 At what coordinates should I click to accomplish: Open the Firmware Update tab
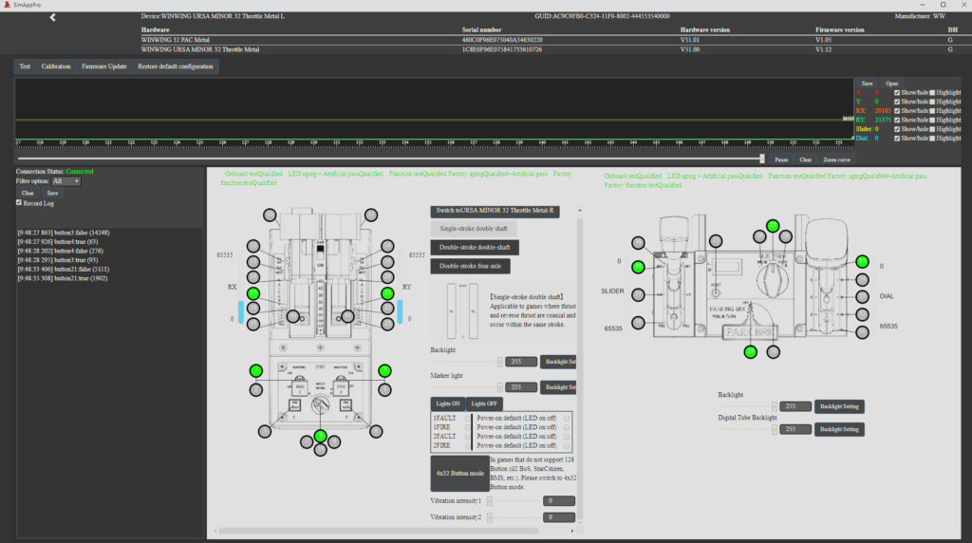[x=103, y=66]
